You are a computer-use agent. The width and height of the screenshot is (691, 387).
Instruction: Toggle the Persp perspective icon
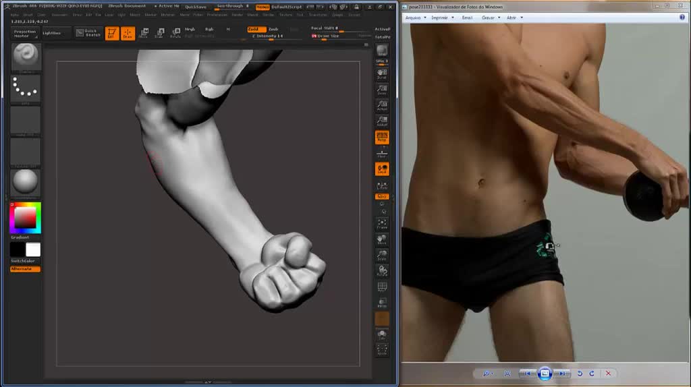[382, 138]
